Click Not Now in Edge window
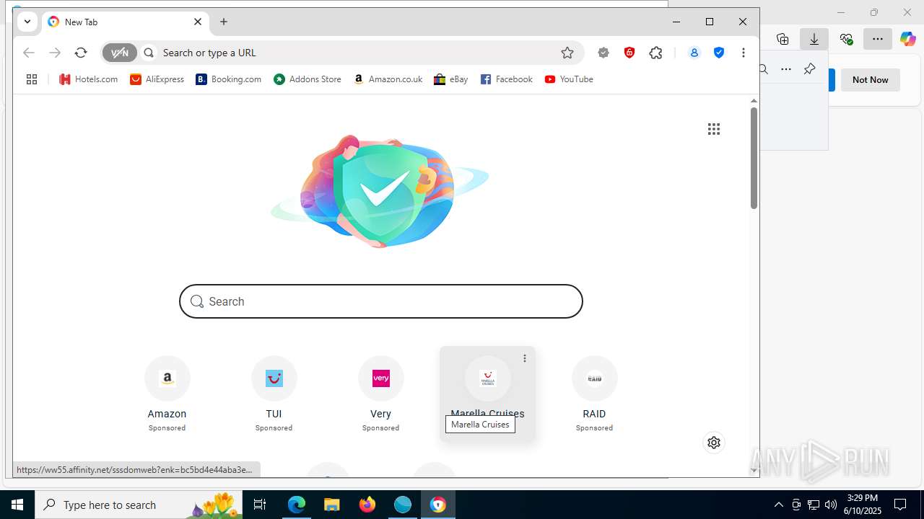924x519 pixels. (x=870, y=80)
